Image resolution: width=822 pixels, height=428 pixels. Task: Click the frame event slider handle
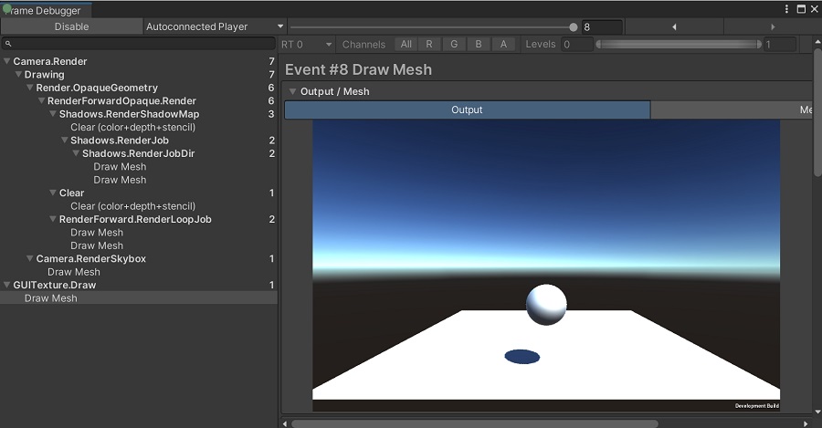point(574,27)
